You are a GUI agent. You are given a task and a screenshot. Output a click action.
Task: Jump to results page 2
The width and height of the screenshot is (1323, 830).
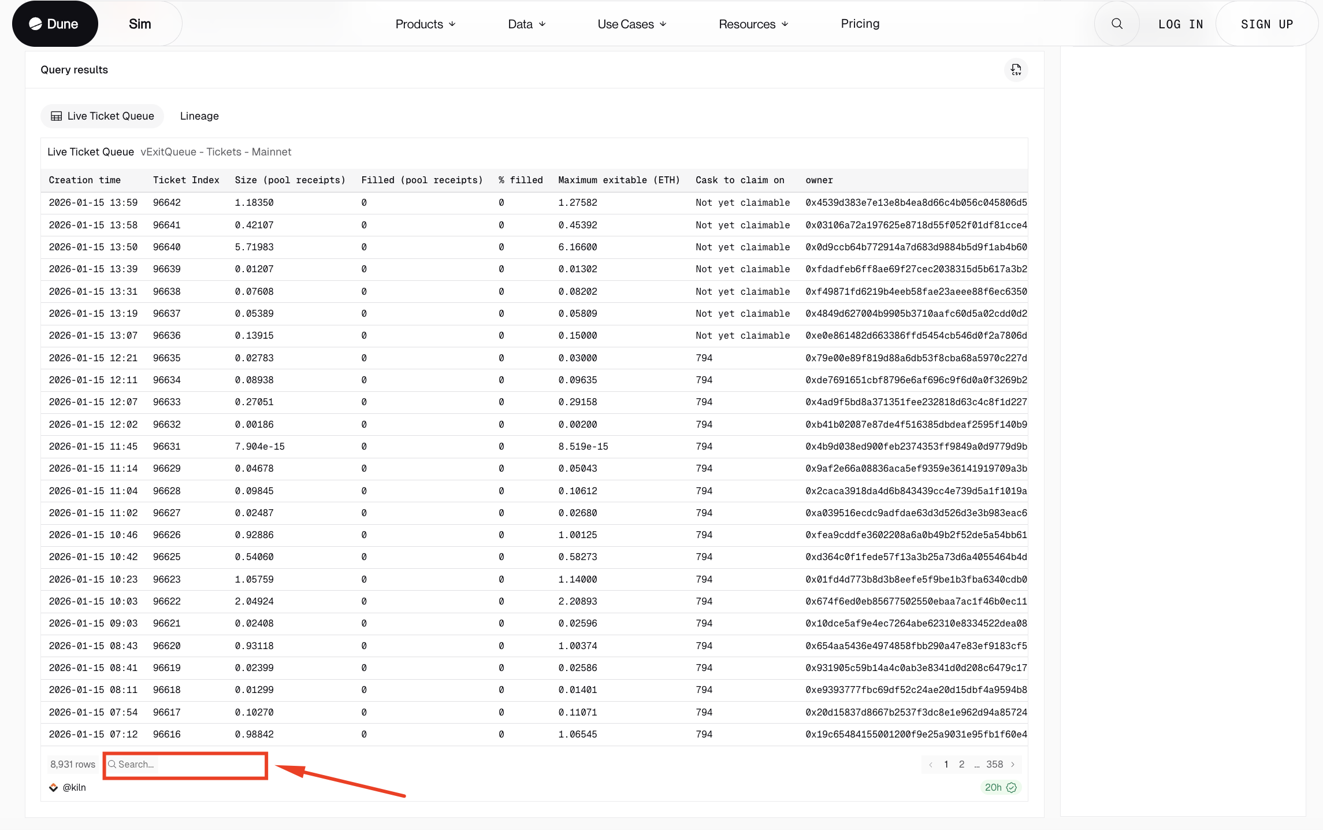point(961,764)
